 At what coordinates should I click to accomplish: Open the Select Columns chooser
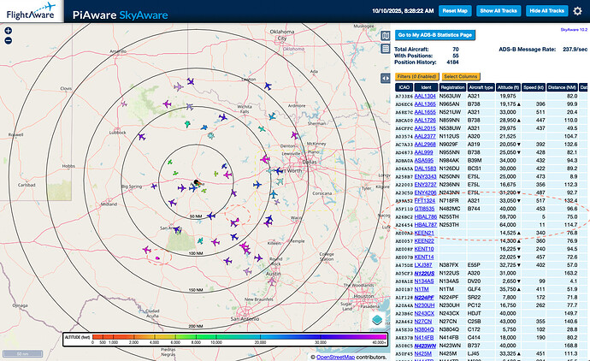(460, 77)
